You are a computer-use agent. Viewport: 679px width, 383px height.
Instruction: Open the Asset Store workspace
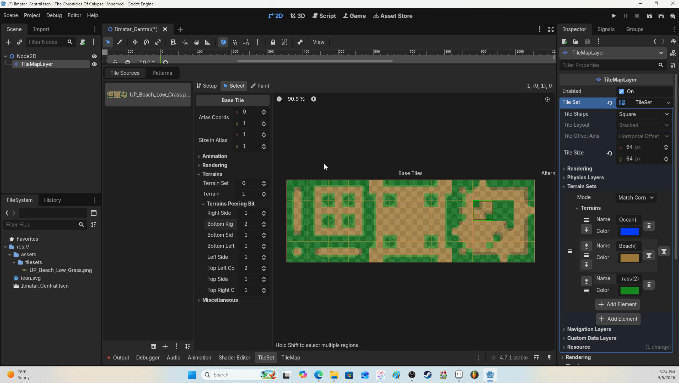pos(393,16)
